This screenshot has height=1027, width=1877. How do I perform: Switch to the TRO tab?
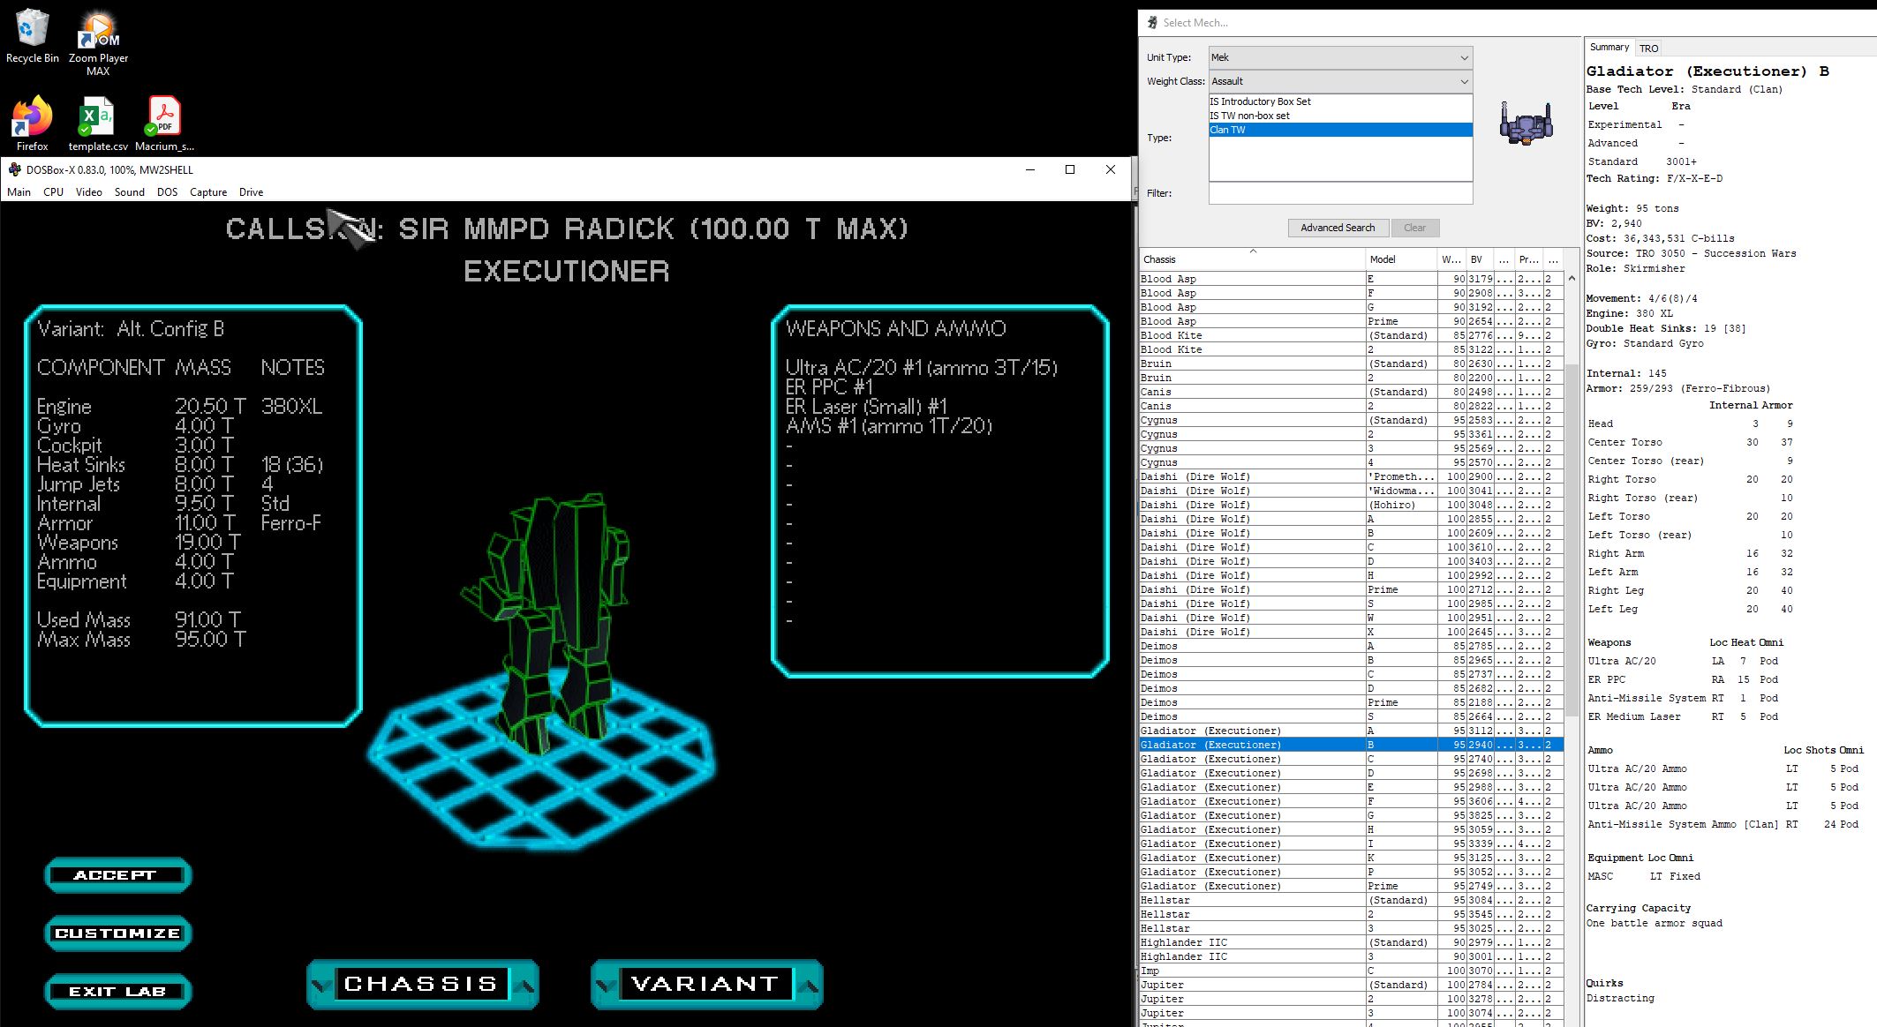1648,49
